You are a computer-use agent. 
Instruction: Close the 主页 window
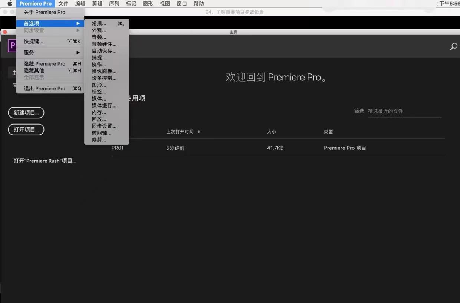click(x=5, y=32)
